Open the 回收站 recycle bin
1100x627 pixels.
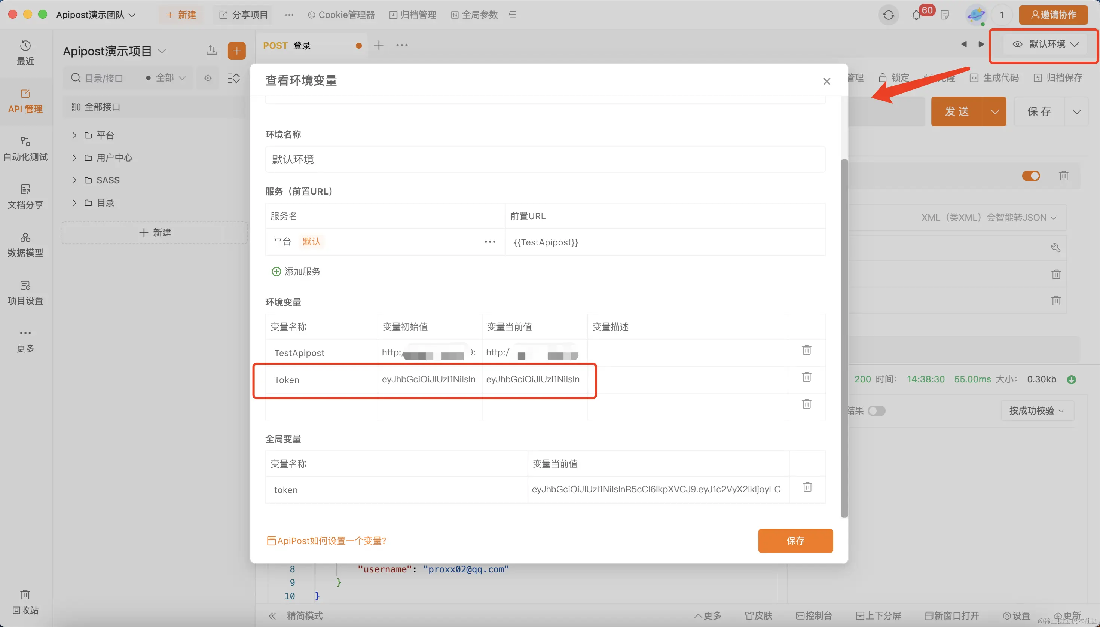point(25,602)
